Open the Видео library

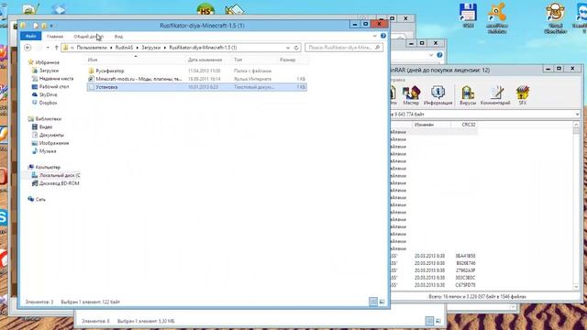point(42,126)
